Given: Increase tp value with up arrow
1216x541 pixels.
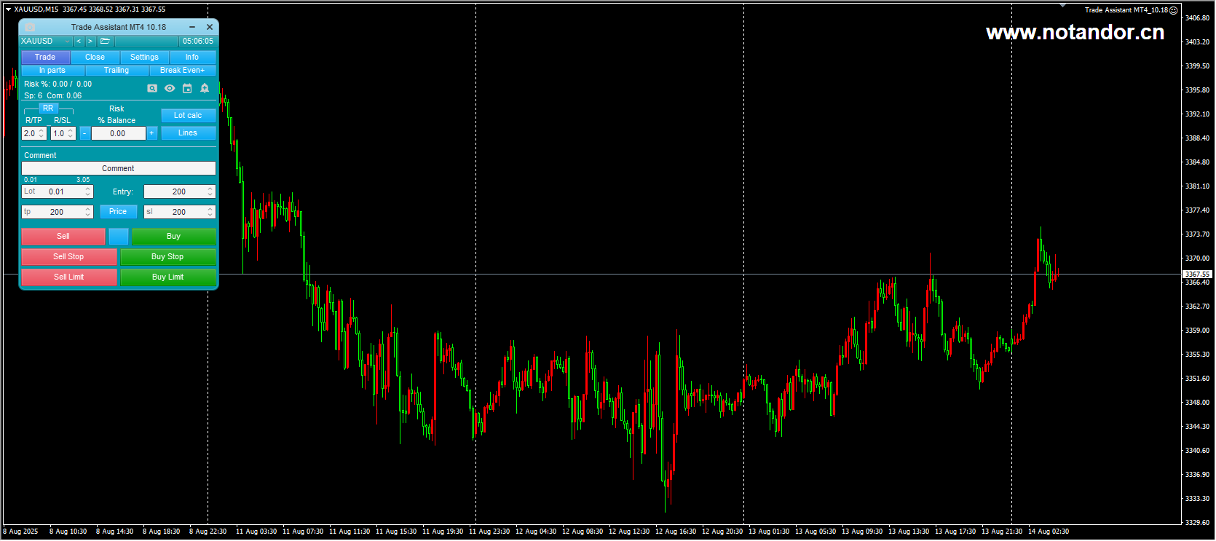Looking at the screenshot, I should [x=88, y=209].
